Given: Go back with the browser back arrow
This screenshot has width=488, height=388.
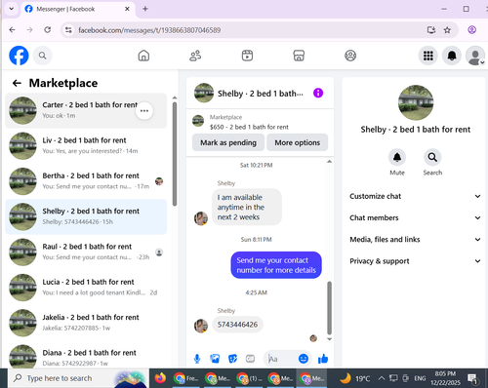Looking at the screenshot, I should (x=13, y=30).
